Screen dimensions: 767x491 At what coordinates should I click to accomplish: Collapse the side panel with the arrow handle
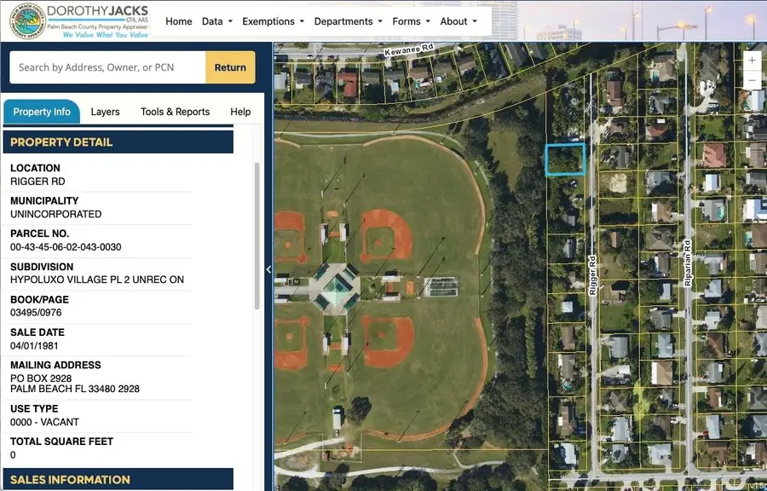click(268, 269)
